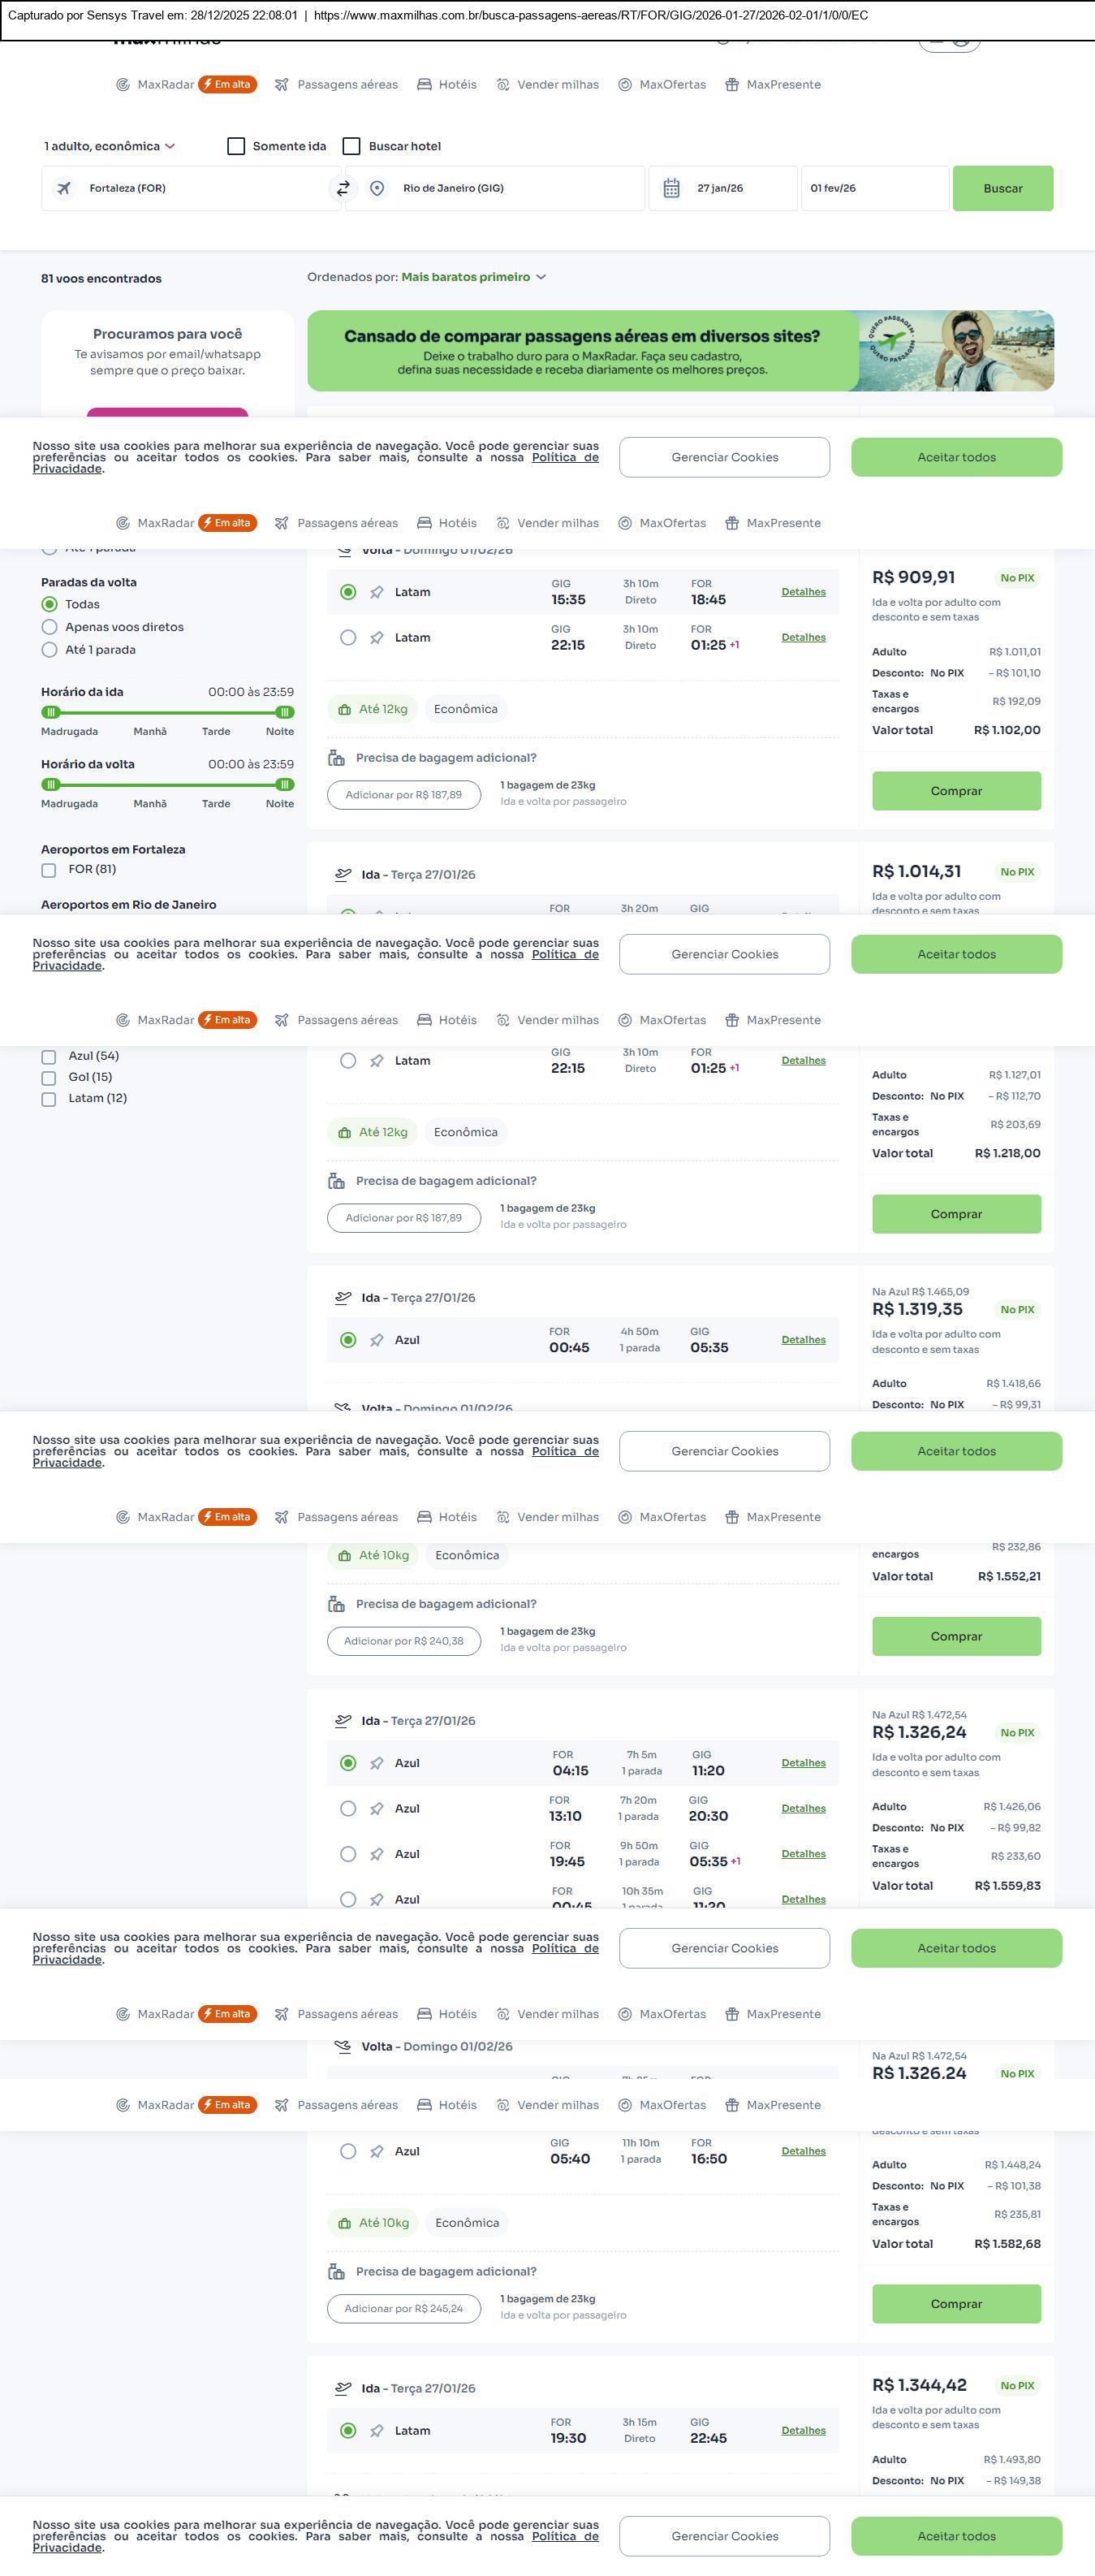The height and width of the screenshot is (2576, 1095).
Task: Filter by the Gol (15) airline checkbox
Action: [48, 1077]
